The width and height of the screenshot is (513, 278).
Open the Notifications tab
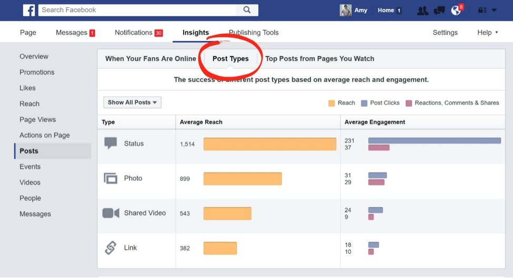coord(139,33)
